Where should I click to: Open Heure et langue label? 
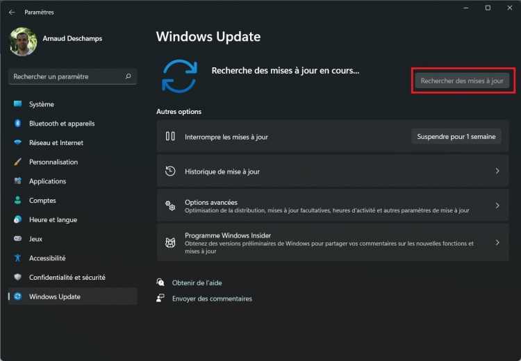tap(53, 220)
